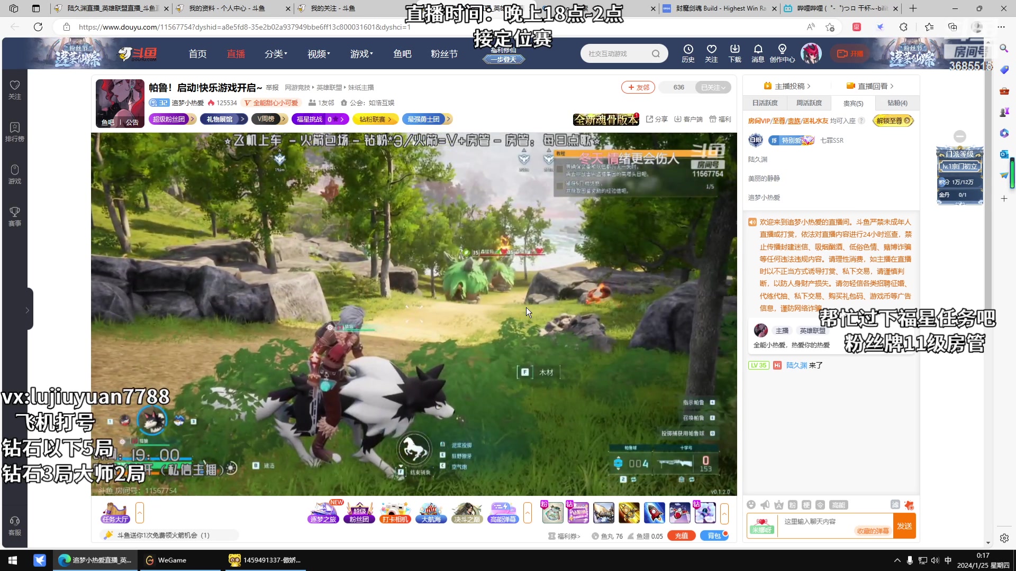Open 关注 heart icon in top header
Screen dimensions: 1016x571
tap(711, 53)
